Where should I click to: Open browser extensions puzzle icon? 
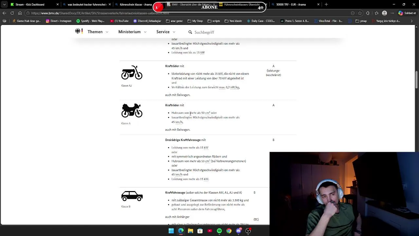368,13
